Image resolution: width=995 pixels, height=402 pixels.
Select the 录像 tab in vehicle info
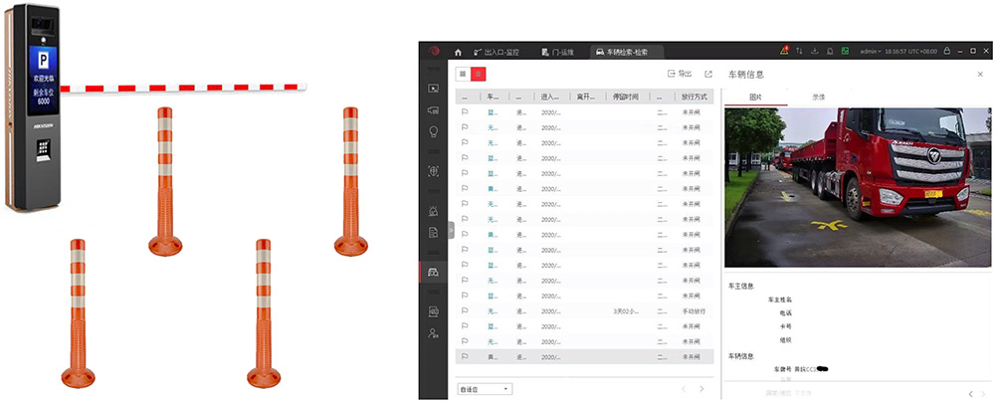tap(818, 97)
